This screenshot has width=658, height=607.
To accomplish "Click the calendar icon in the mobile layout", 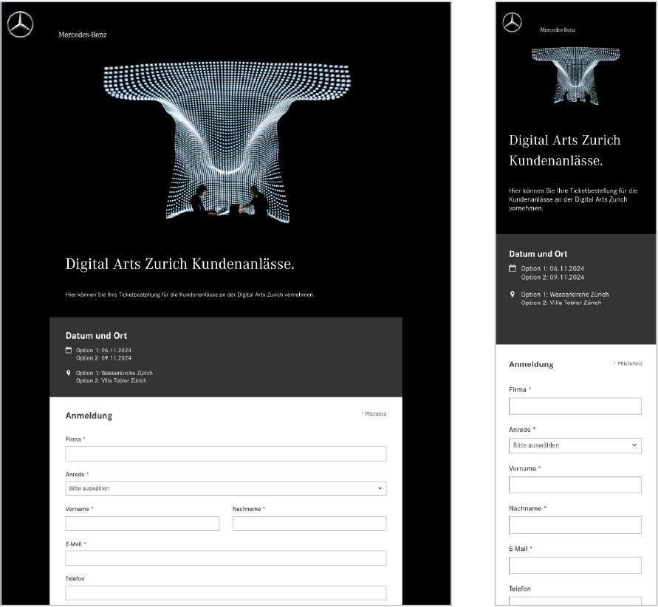I will (513, 267).
